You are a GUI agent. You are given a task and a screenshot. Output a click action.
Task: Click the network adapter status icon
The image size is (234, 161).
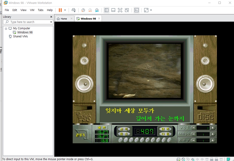coord(188,159)
